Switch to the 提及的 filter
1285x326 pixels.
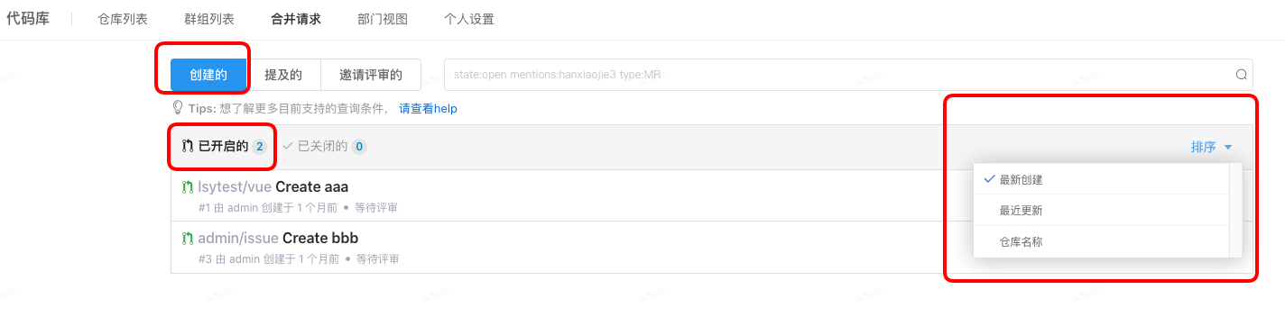coord(283,75)
